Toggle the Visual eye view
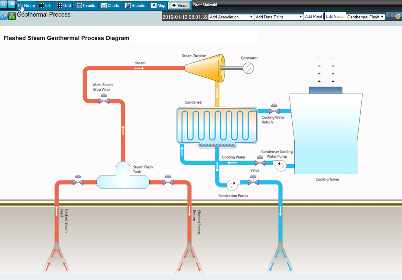 [179, 5]
